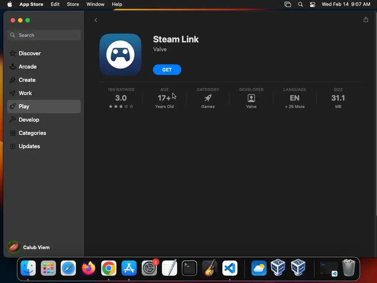
Task: Open the Store menu
Action: [x=73, y=4]
